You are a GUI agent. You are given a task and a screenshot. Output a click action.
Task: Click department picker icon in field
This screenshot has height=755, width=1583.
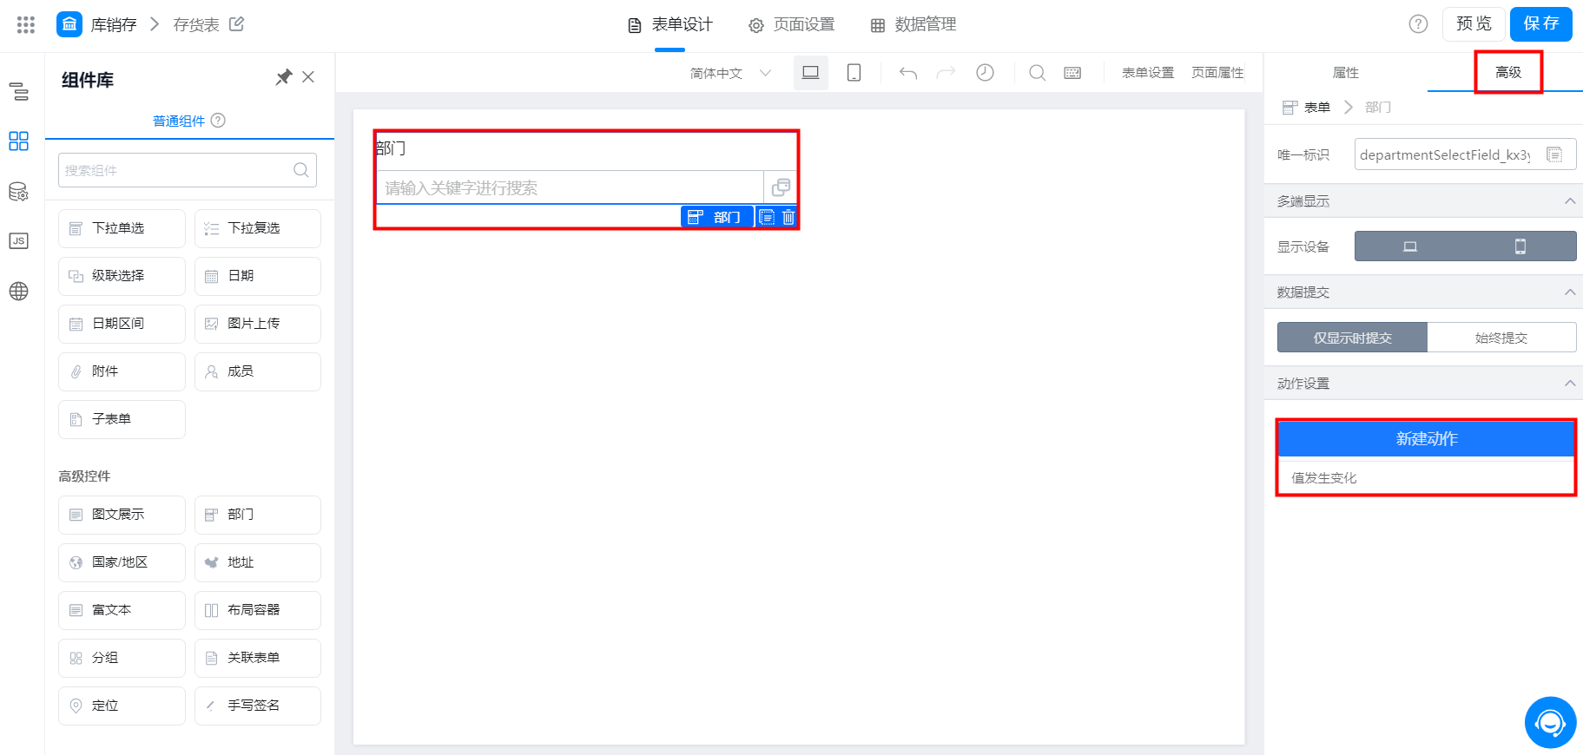[x=781, y=187]
